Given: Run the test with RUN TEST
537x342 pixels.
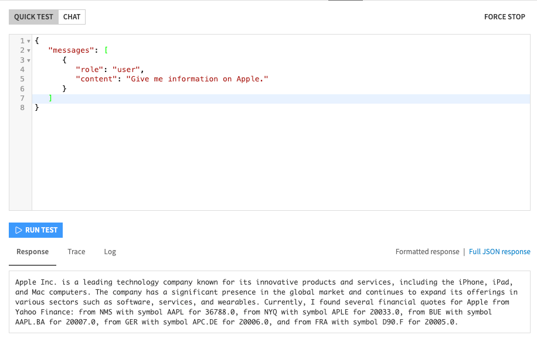Looking at the screenshot, I should [x=36, y=230].
